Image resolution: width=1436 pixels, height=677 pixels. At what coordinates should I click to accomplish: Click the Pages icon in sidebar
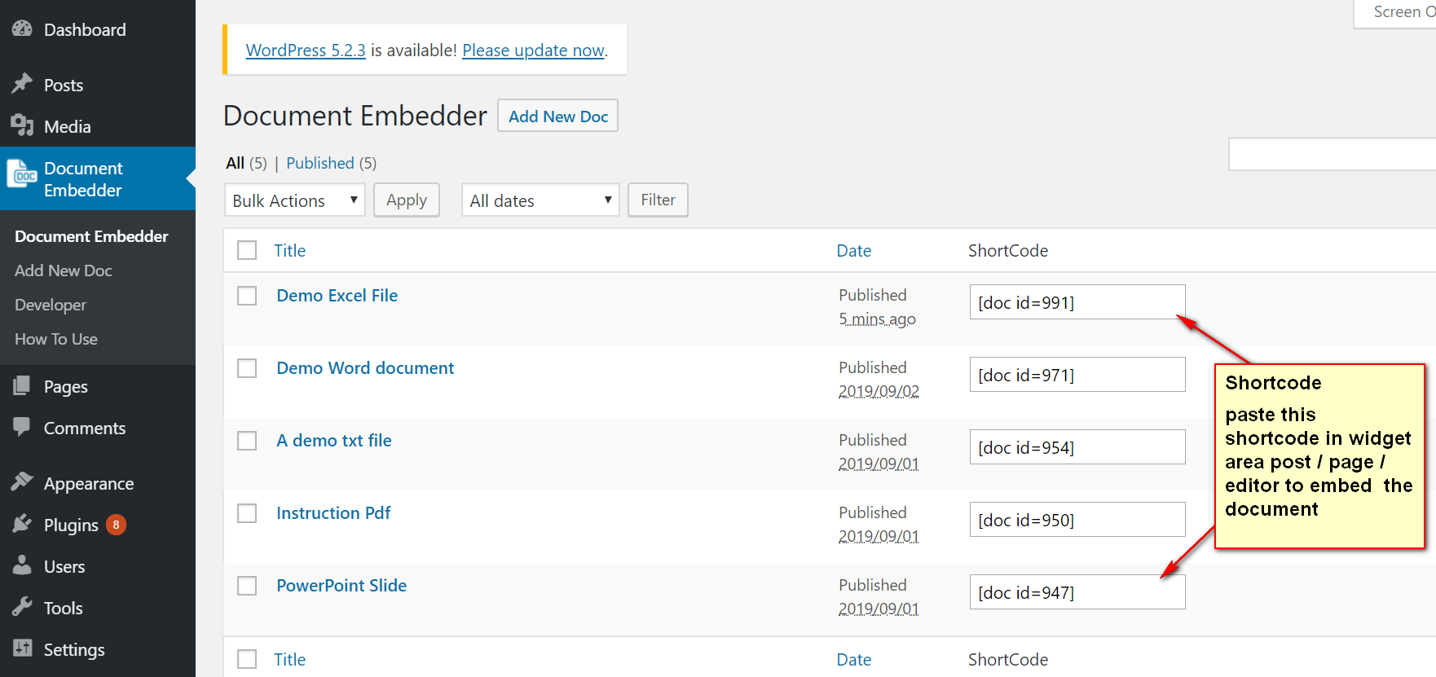click(22, 385)
